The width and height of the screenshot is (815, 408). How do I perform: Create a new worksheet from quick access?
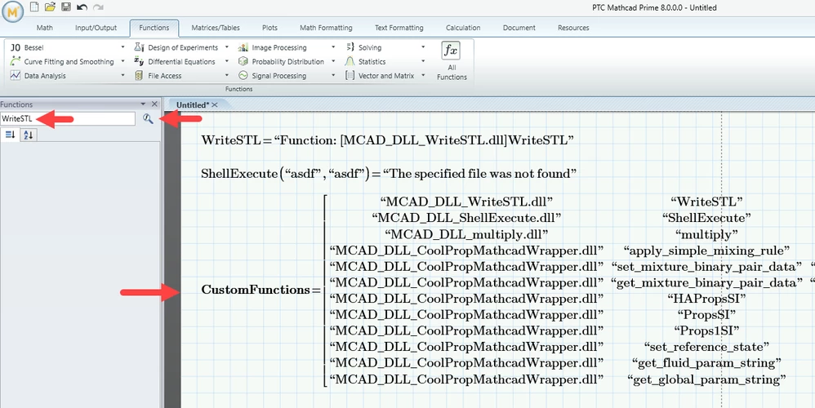coord(33,7)
